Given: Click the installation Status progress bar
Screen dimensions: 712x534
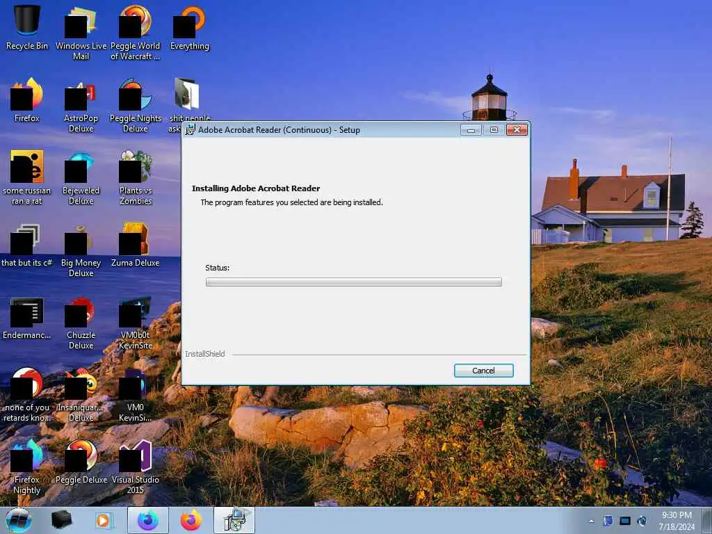Looking at the screenshot, I should tap(354, 282).
